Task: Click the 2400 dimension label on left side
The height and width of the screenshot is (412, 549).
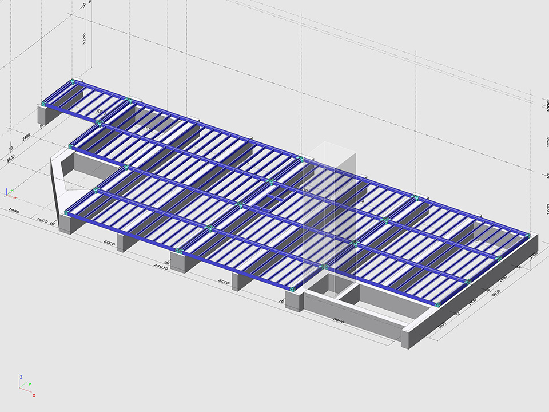Action: click(x=26, y=137)
